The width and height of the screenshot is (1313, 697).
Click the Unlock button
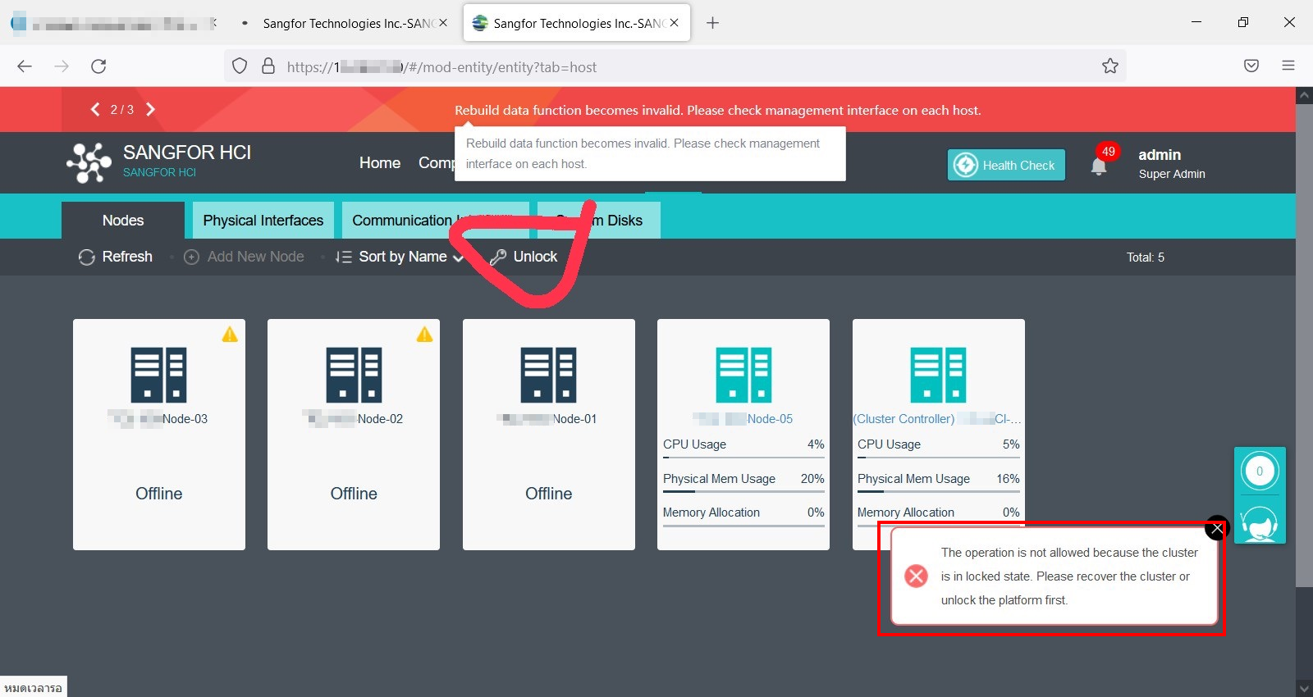coord(524,257)
